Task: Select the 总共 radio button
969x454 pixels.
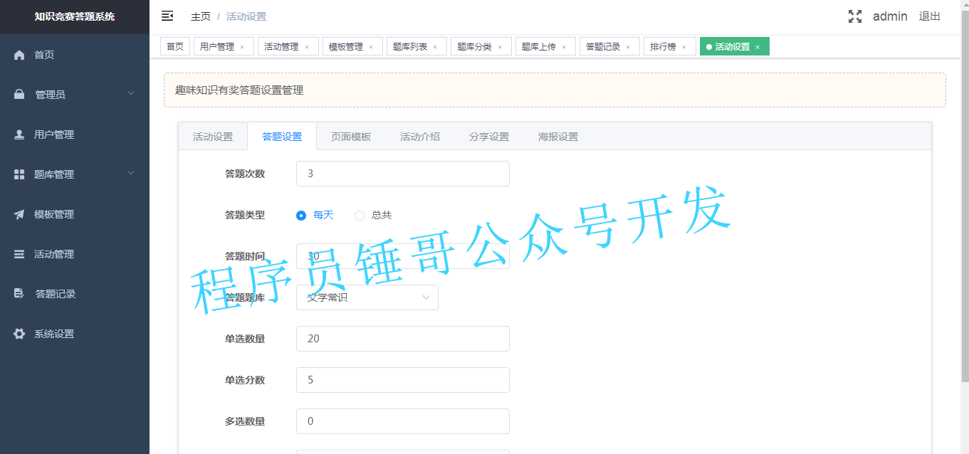Action: pyautogui.click(x=360, y=215)
